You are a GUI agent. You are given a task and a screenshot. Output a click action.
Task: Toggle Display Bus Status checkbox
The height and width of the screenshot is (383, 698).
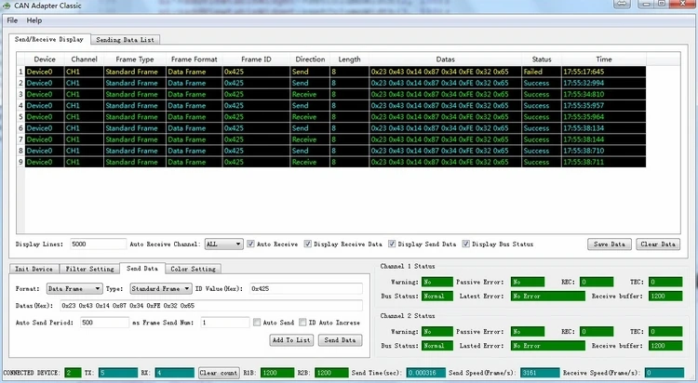click(465, 244)
